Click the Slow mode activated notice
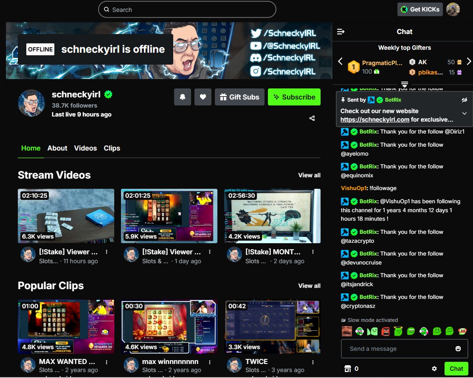This screenshot has width=473, height=378. click(369, 320)
